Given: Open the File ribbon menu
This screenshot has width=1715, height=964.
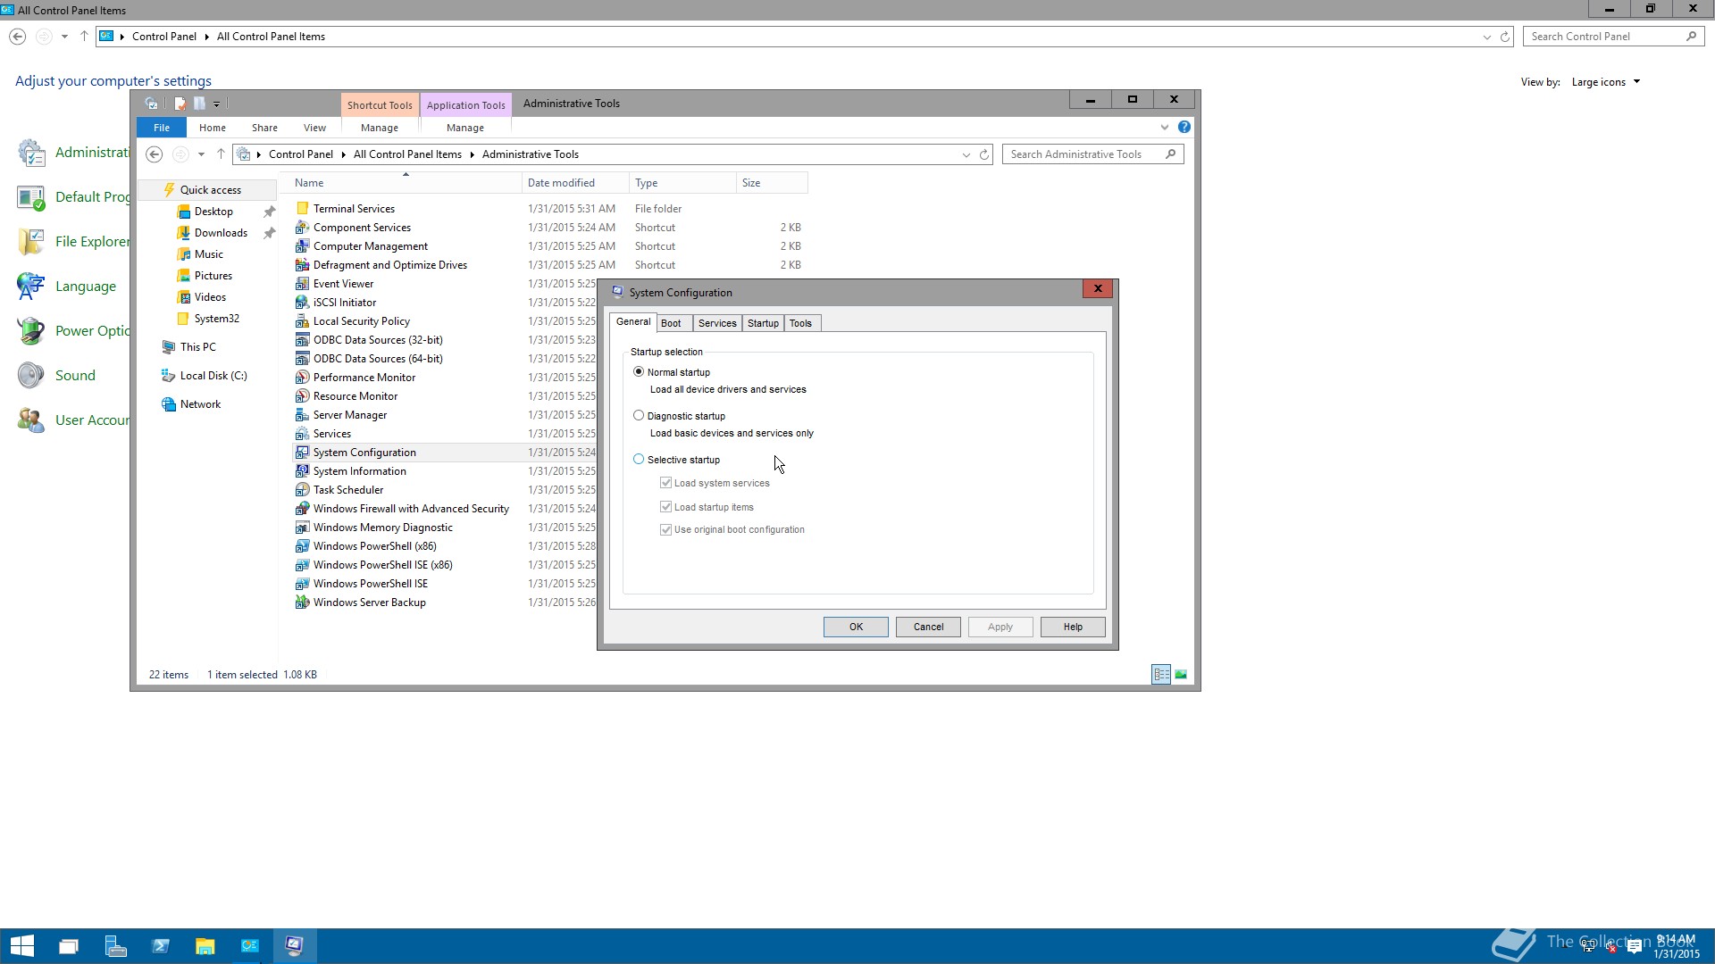Looking at the screenshot, I should click(162, 128).
